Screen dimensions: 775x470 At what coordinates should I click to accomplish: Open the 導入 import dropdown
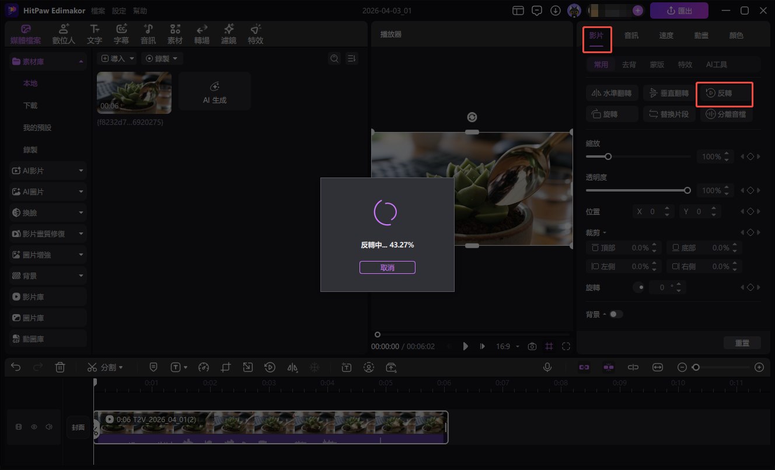click(117, 58)
